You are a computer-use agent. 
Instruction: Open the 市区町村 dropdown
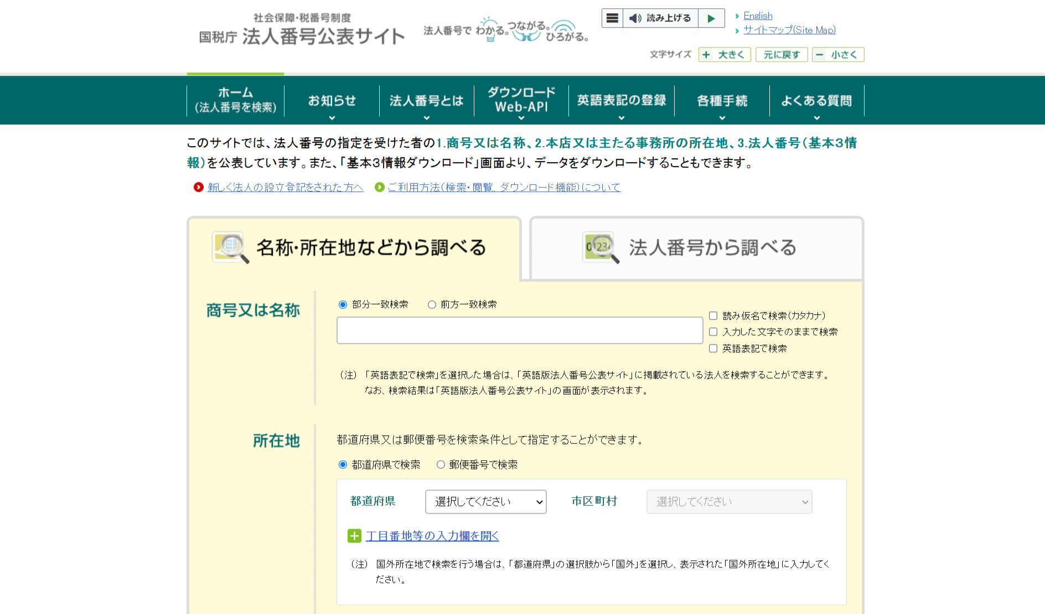point(730,502)
